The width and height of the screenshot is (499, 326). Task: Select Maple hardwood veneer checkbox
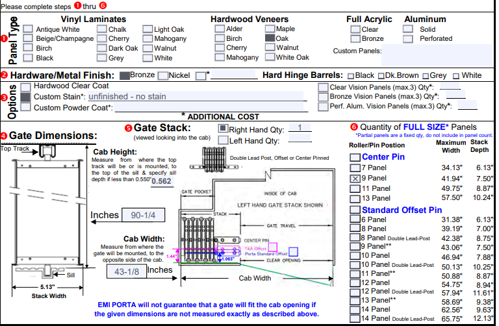[x=270, y=29]
